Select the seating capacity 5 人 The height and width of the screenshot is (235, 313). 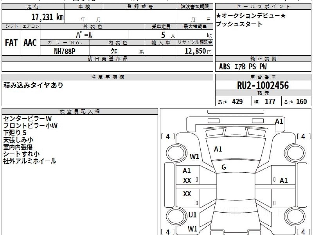(x=168, y=35)
